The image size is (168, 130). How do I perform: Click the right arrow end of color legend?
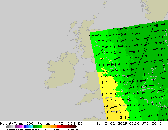click(76, 127)
